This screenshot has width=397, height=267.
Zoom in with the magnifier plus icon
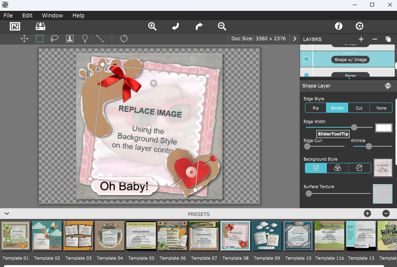(152, 26)
